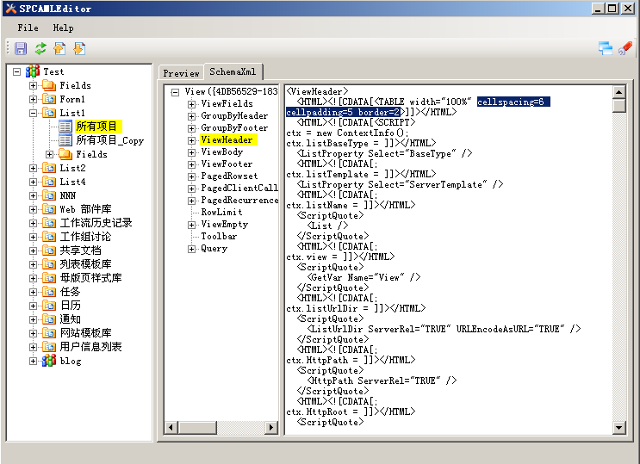Image resolution: width=640 pixels, height=464 pixels.
Task: Expand the Query schema node
Action: click(x=192, y=249)
